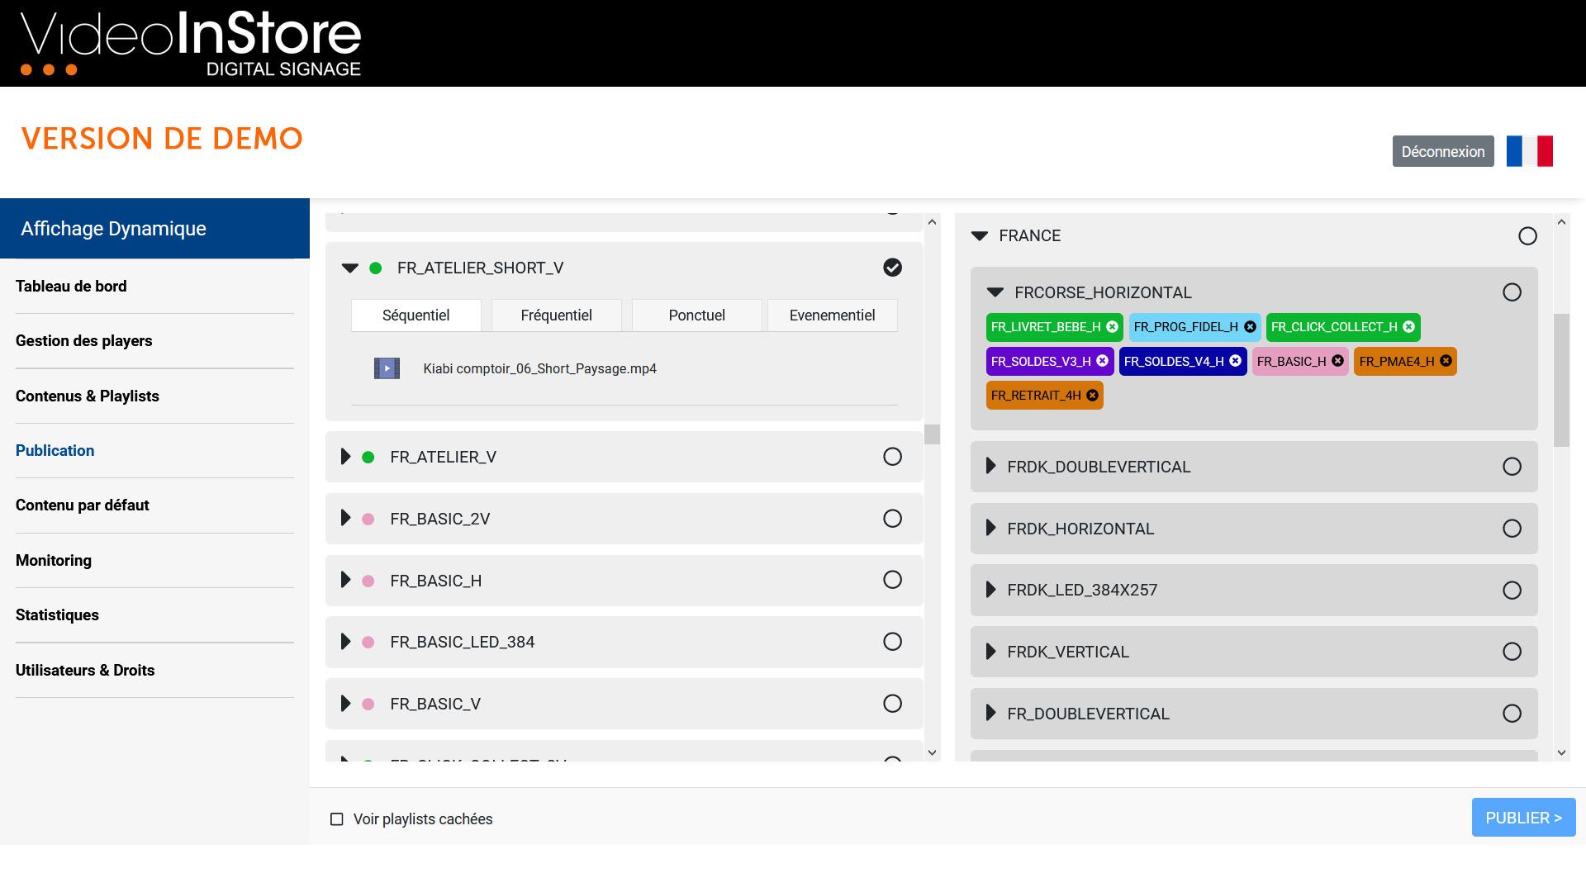Click the Kiabi comptoir video file icon

click(x=387, y=368)
